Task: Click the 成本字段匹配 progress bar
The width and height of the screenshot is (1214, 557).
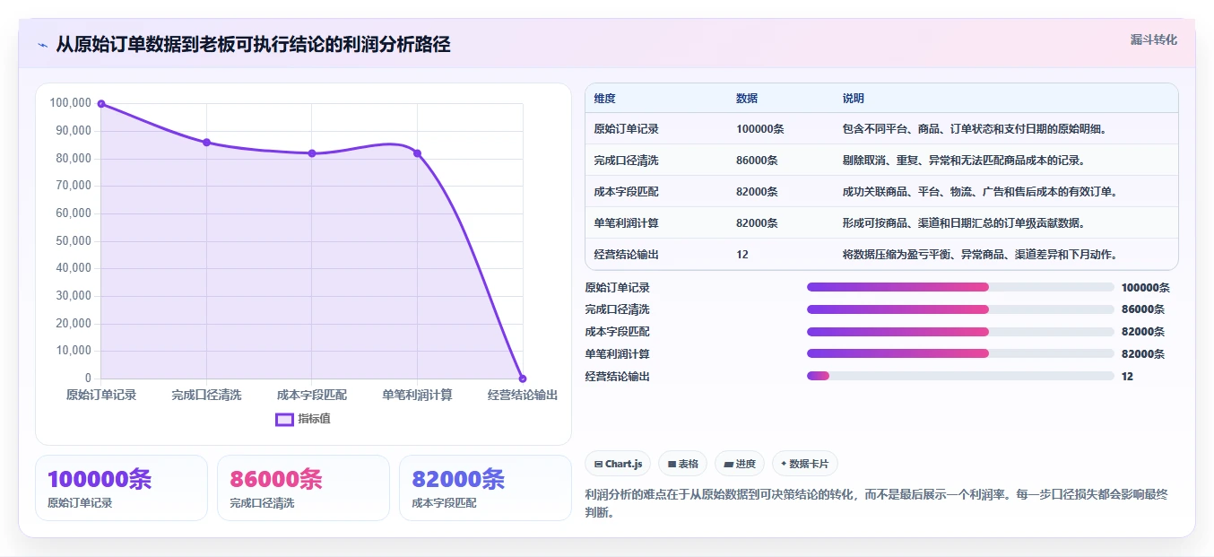Action: tap(960, 332)
